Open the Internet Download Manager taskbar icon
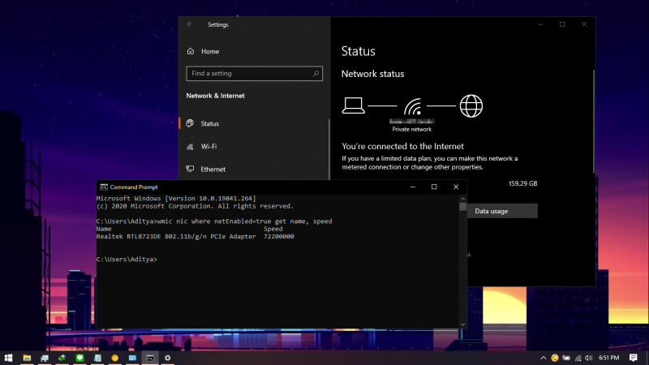Screen dimensions: 649x365 [x=62, y=358]
